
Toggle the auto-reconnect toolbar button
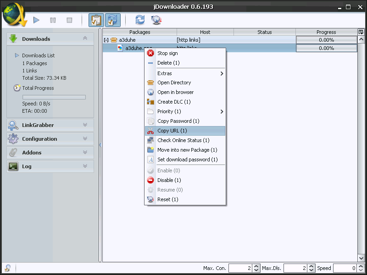click(x=113, y=20)
